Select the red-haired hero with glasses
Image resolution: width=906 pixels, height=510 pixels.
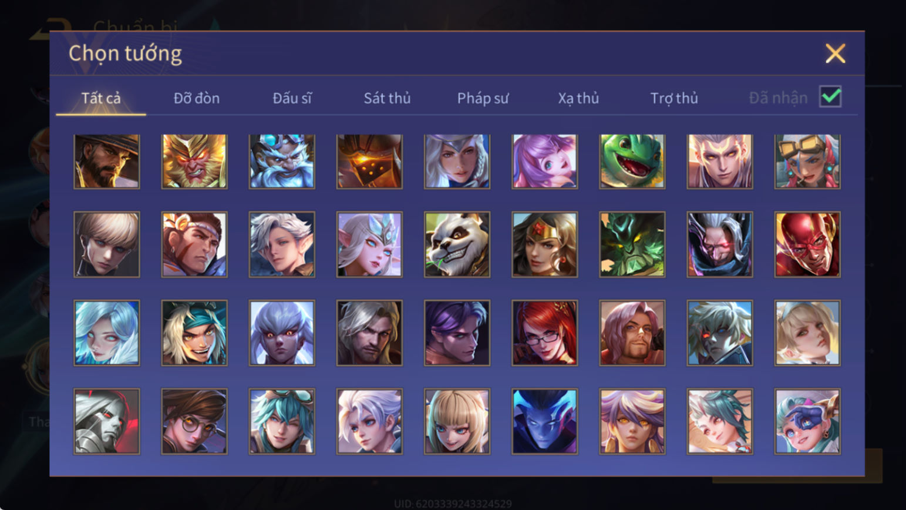click(544, 333)
